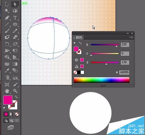
Task: Collapse the Color panel with double arrows
Action: [128, 33]
